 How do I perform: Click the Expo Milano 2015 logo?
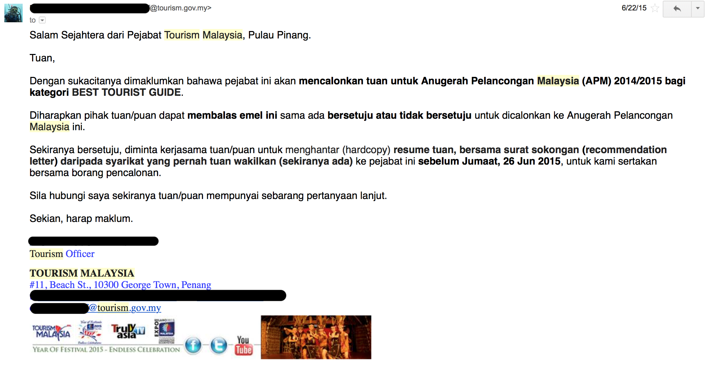click(x=164, y=331)
